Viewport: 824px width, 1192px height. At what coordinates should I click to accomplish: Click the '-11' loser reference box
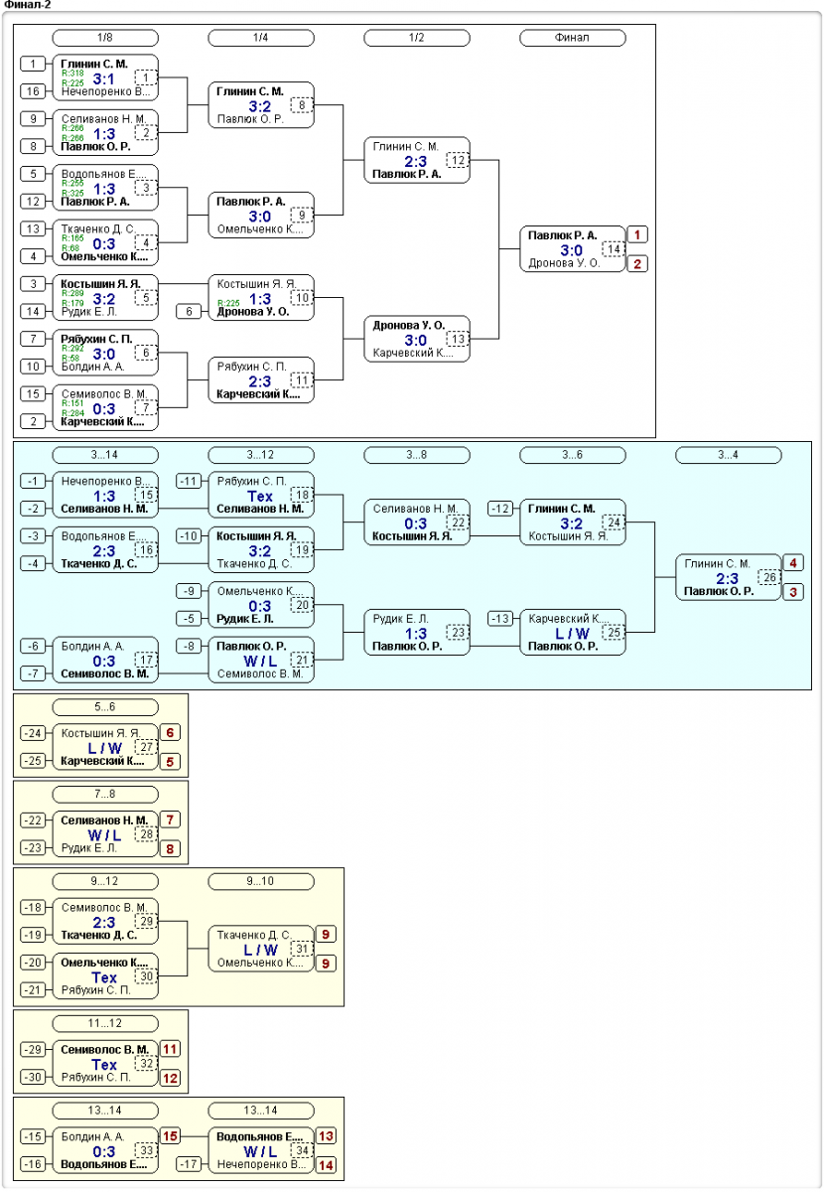coord(191,482)
